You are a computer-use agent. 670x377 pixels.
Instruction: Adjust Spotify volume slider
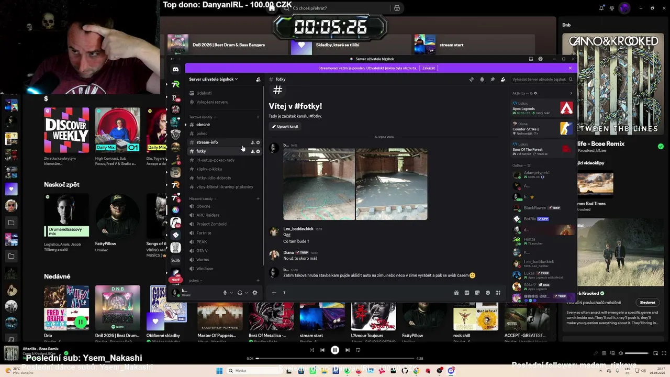pyautogui.click(x=637, y=353)
